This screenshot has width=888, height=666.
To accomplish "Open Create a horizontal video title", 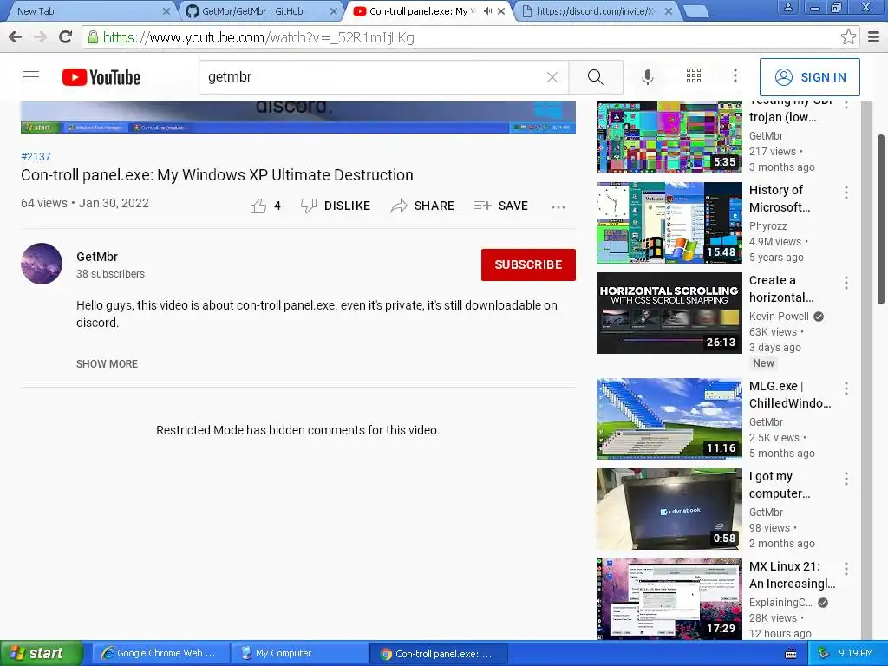I will click(781, 289).
